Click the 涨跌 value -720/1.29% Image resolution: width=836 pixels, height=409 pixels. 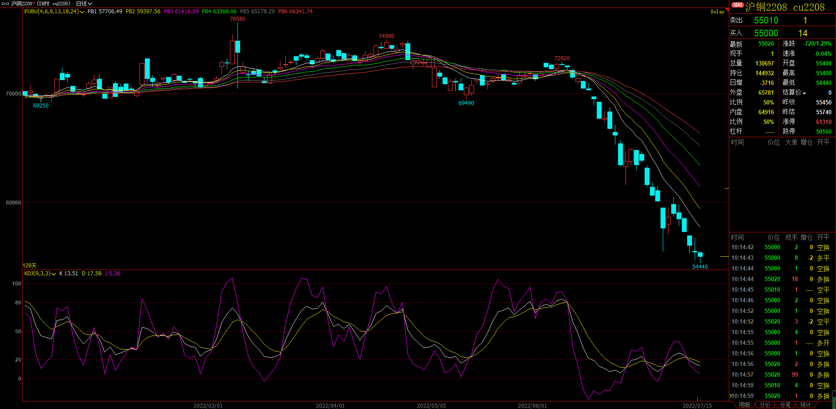click(x=817, y=44)
